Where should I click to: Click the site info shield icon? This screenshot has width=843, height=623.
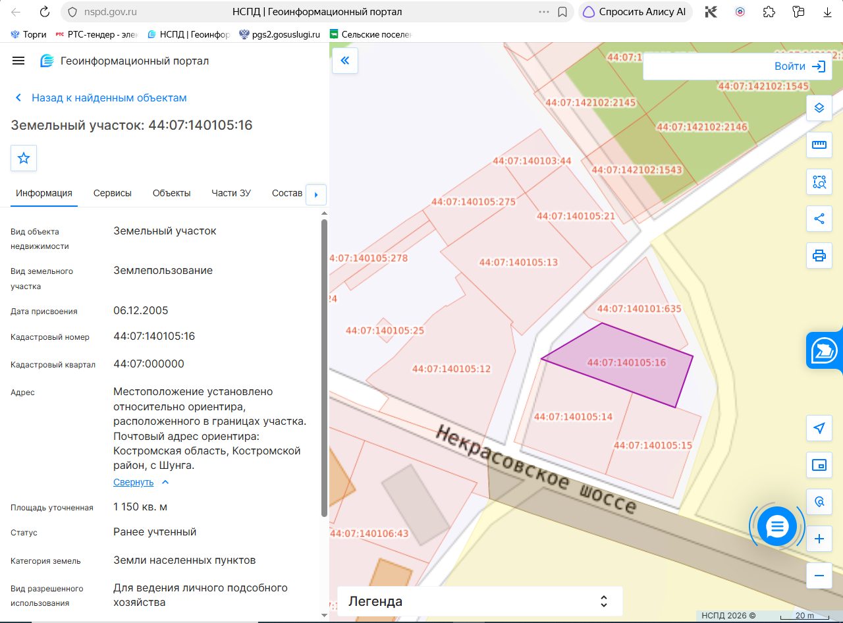[74, 12]
